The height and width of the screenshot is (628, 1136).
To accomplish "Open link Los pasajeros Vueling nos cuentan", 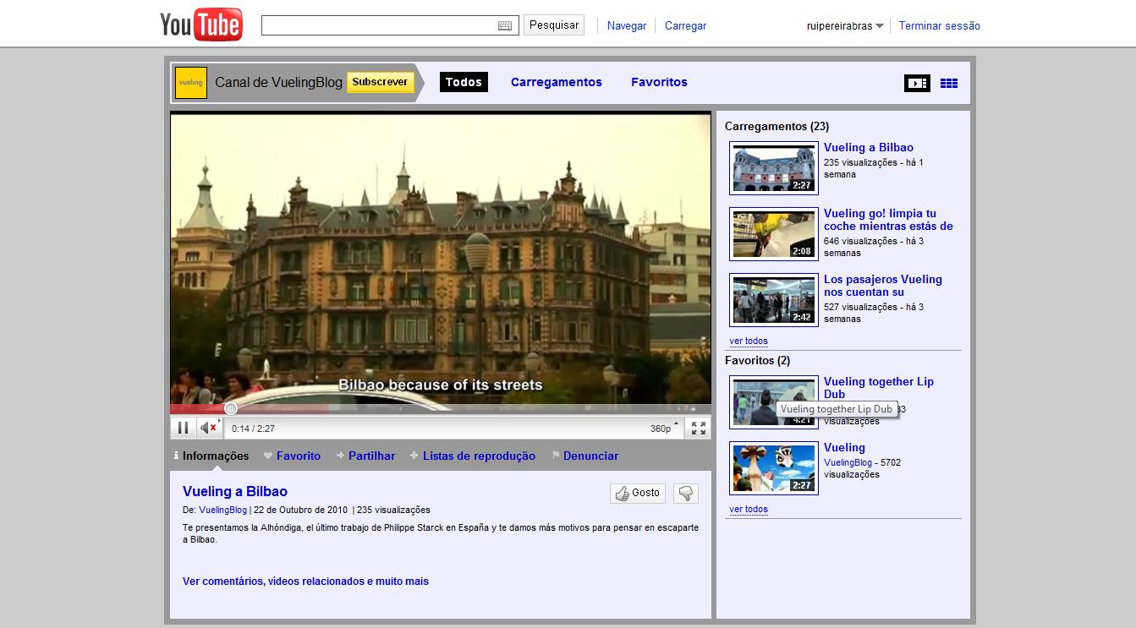I will coord(883,286).
